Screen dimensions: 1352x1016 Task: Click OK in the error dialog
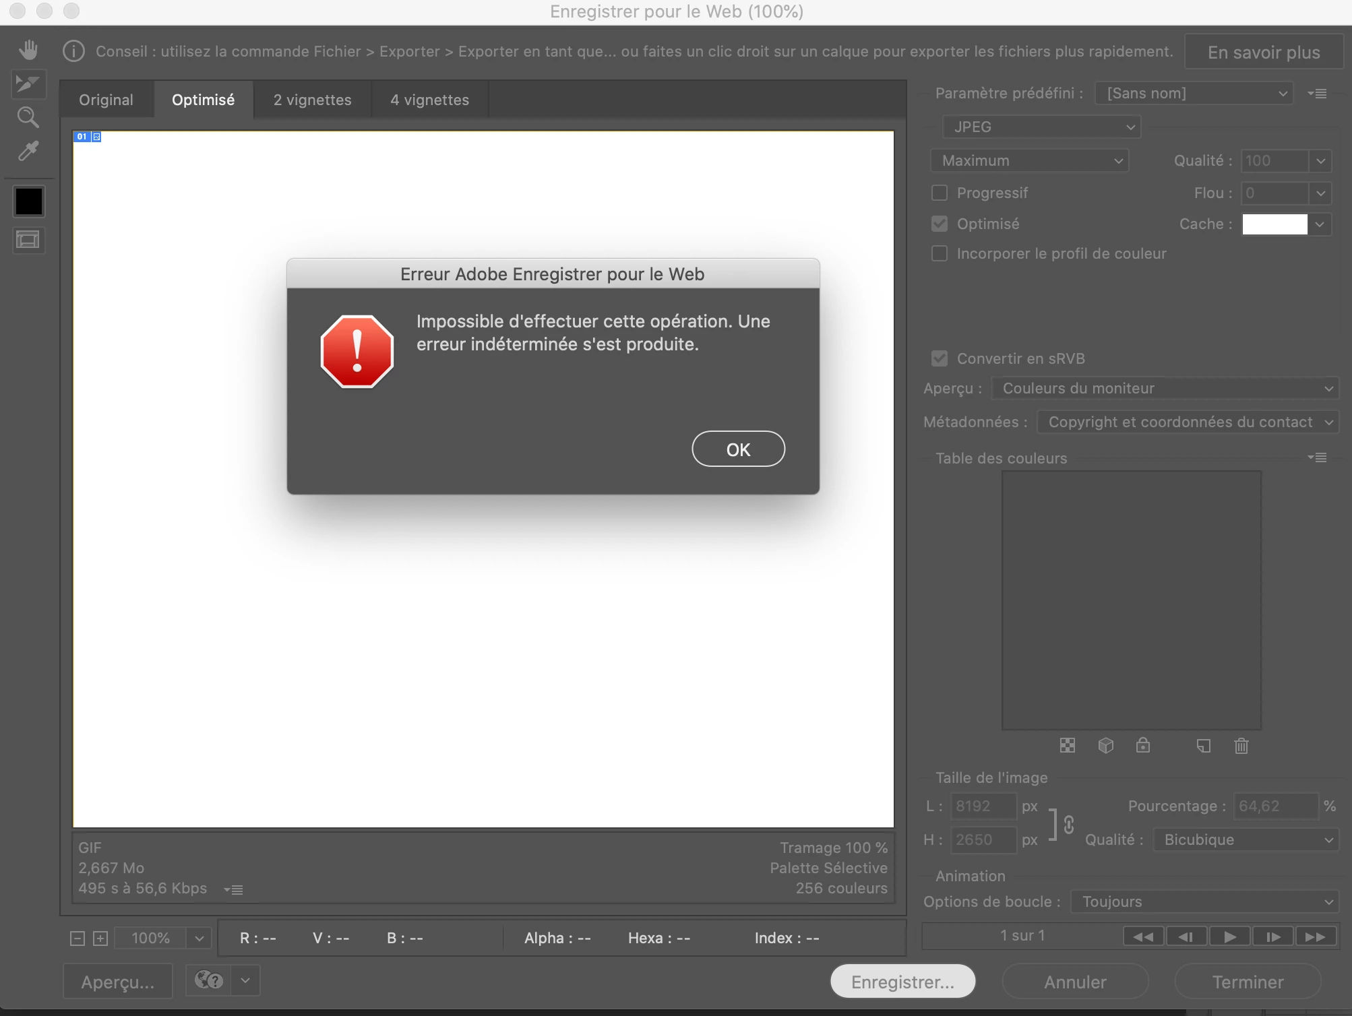738,449
